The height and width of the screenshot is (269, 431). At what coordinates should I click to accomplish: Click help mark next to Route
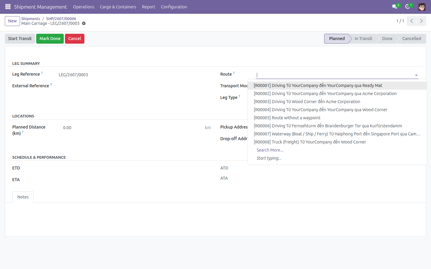coord(234,73)
